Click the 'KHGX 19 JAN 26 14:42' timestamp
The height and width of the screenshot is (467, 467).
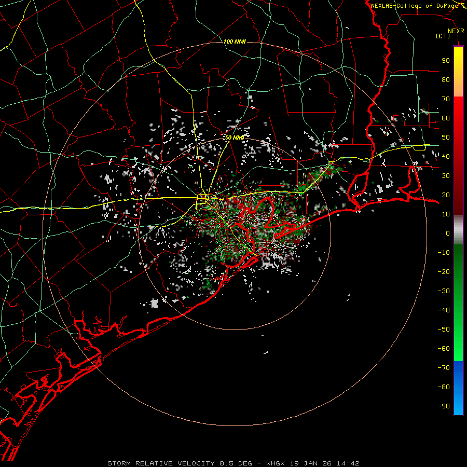313,463
